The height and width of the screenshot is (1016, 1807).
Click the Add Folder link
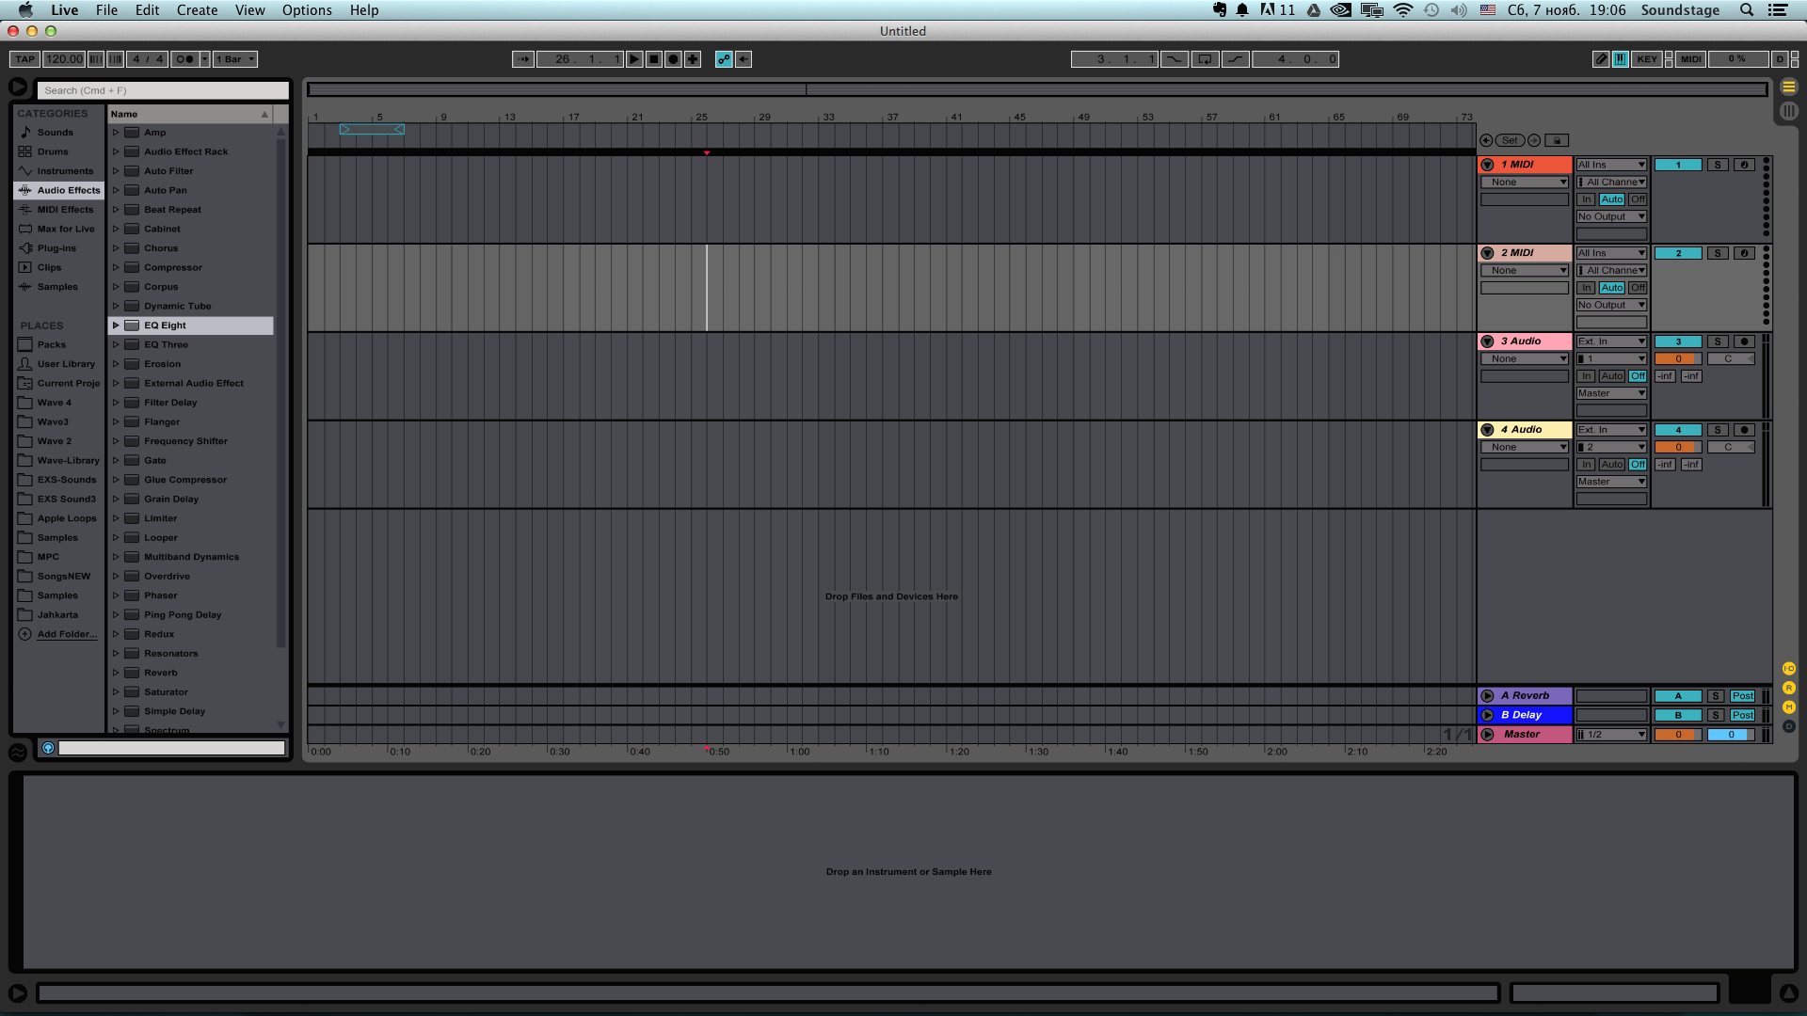(66, 634)
